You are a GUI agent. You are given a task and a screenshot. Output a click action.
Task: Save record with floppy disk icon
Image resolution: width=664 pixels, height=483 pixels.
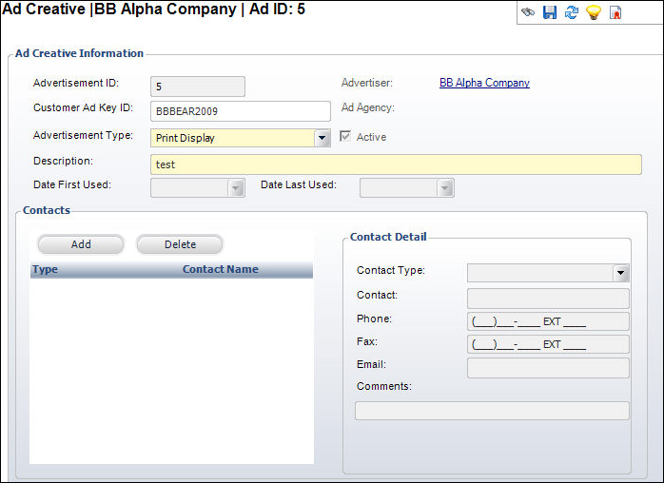coord(550,11)
